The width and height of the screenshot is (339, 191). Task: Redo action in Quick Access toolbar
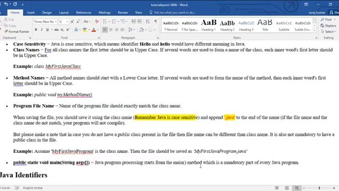point(15,4)
